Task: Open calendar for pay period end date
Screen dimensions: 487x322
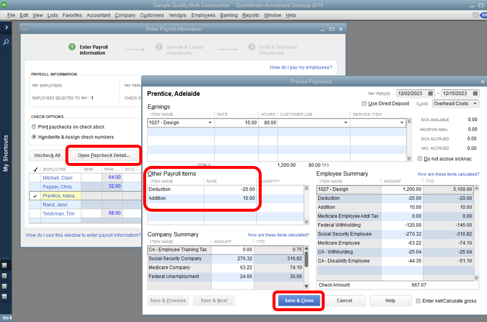Action: [x=475, y=93]
